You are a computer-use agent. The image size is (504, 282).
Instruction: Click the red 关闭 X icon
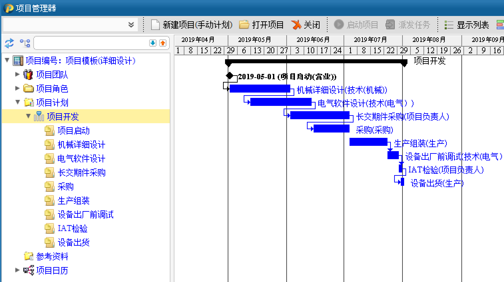click(x=296, y=25)
